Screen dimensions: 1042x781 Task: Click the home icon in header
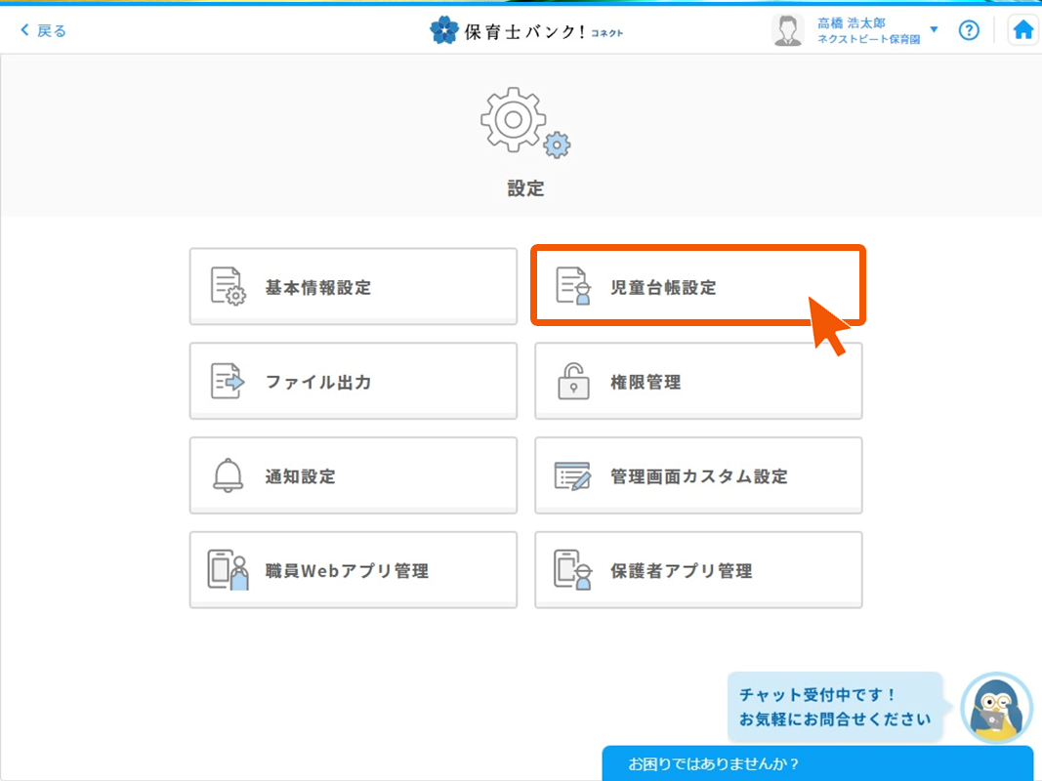(x=1022, y=30)
